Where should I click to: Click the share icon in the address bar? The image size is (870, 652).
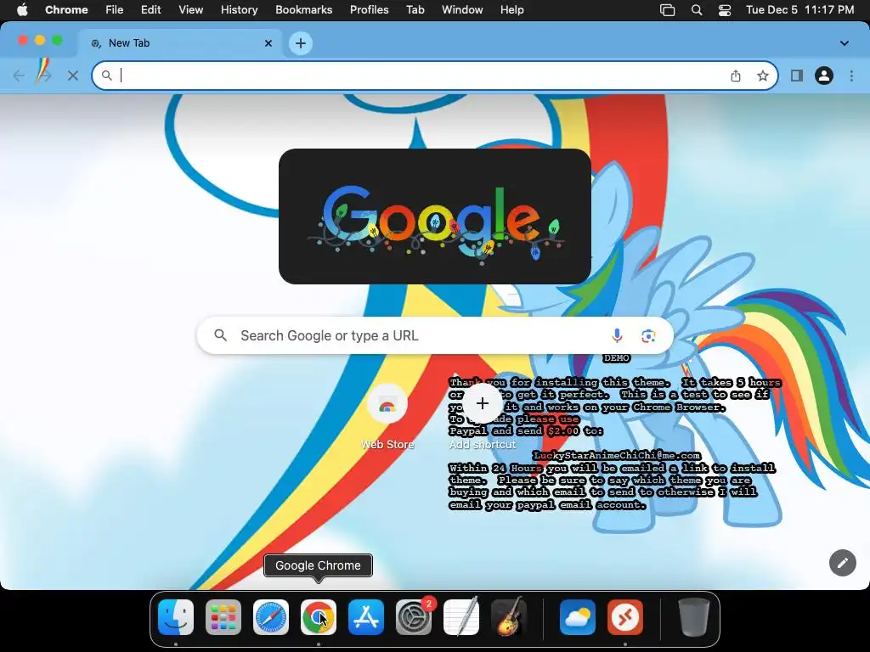(736, 76)
